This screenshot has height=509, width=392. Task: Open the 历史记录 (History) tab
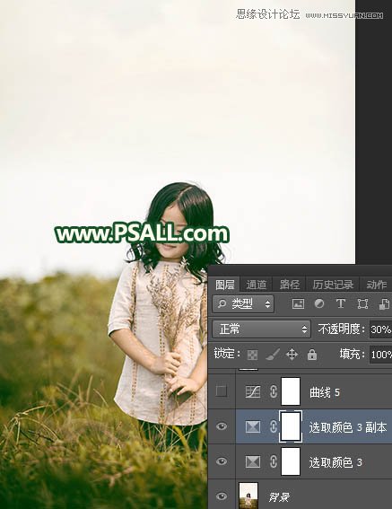tap(333, 285)
